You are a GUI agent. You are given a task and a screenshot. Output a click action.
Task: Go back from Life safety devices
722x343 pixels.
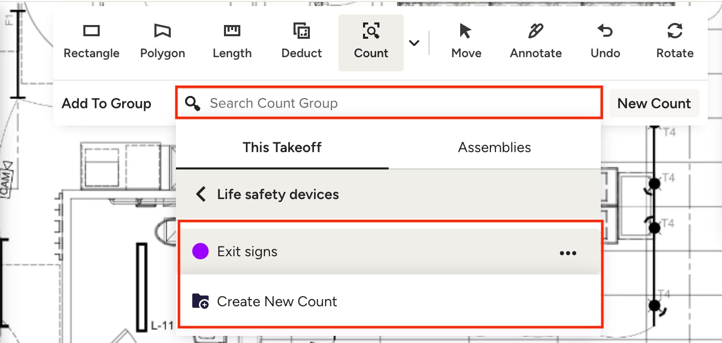point(201,194)
